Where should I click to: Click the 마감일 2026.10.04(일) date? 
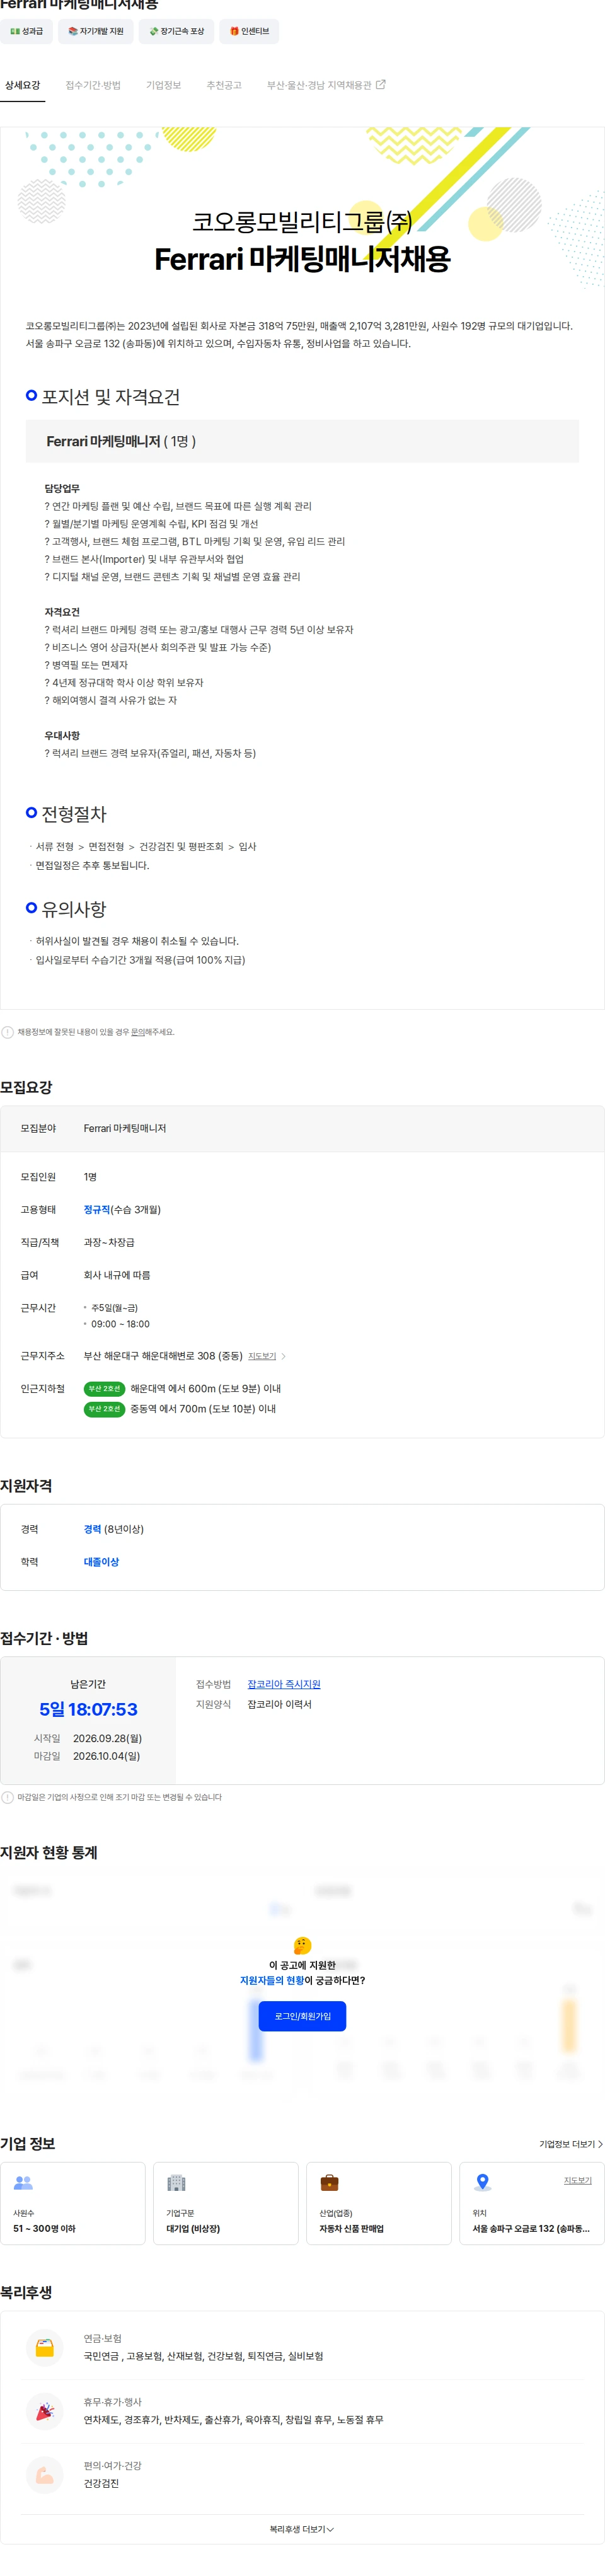tap(106, 1756)
